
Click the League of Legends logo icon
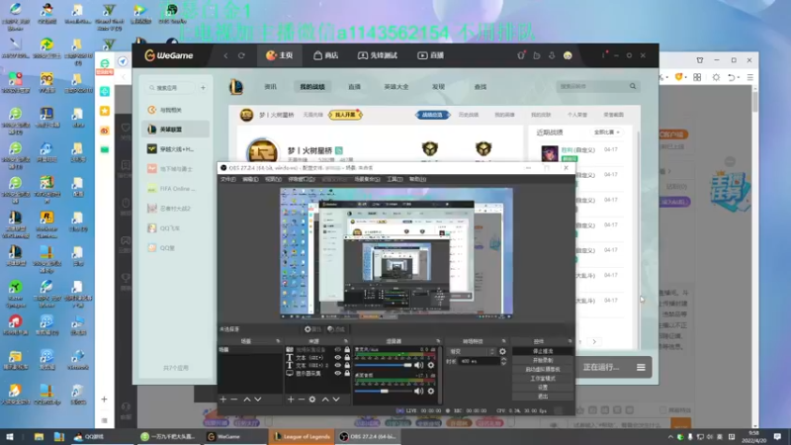coord(235,87)
